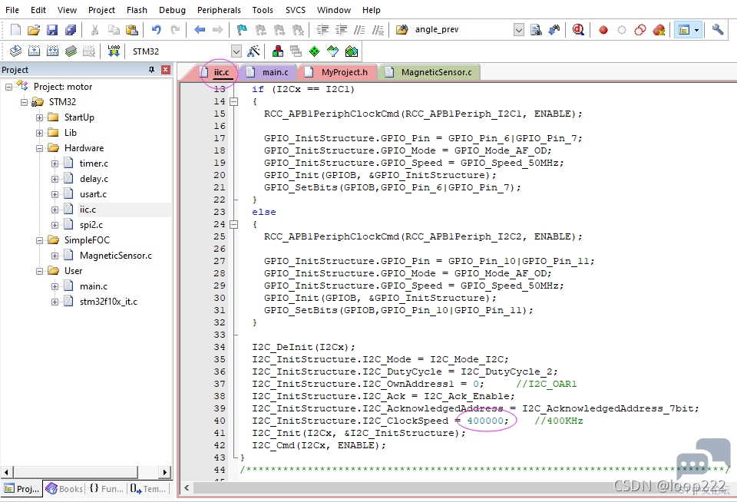
Task: Insert a breakpoint with the red circle icon
Action: 603,30
